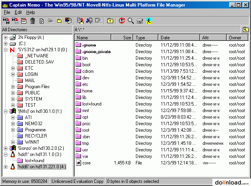Click the Windows flag icon for Gonzo
Viewport: 251px width, 186px height.
click(13, 148)
